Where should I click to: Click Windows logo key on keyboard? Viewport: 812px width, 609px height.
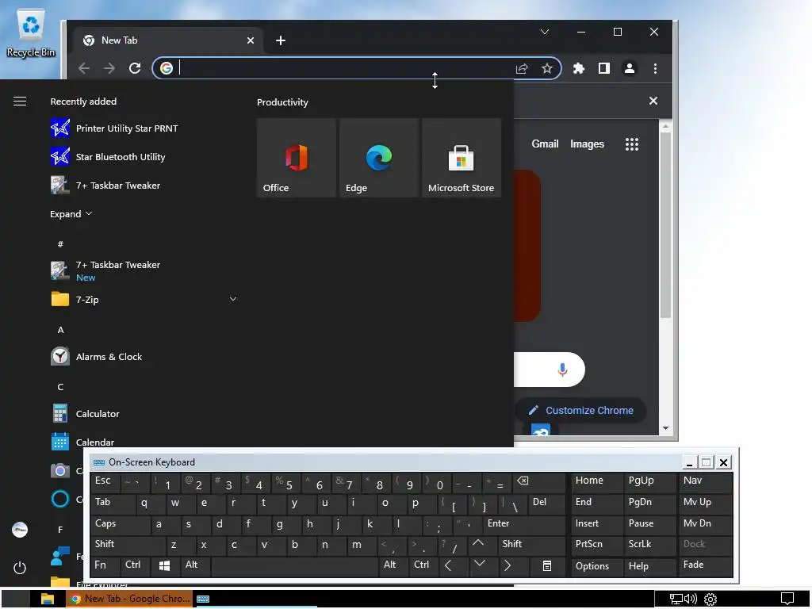[165, 565]
